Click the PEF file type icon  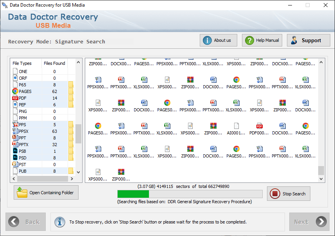tap(15, 104)
